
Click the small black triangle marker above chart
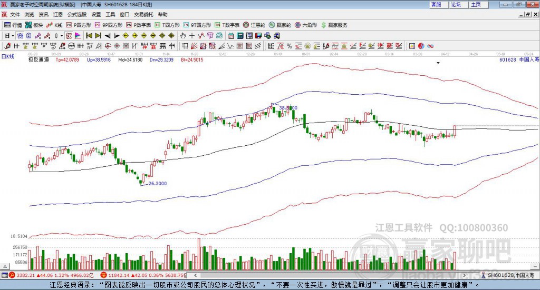point(438,63)
